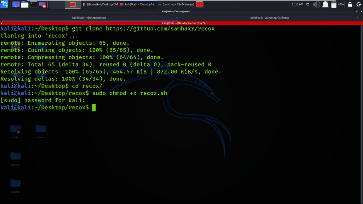Image resolution: width=363 pixels, height=204 pixels.
Task: Click the battery icon showing 47%
Action: click(334, 4)
